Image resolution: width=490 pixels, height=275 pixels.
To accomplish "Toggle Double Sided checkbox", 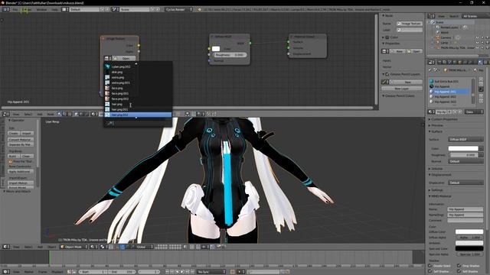I will point(430,266).
